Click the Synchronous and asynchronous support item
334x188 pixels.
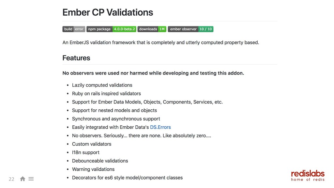tap(116, 119)
